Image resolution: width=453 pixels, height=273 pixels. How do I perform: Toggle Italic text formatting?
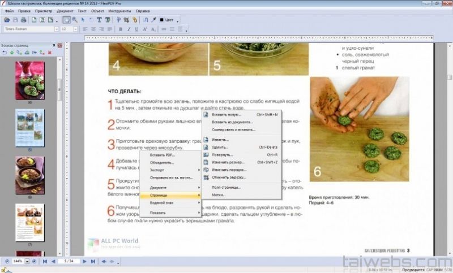(129, 29)
